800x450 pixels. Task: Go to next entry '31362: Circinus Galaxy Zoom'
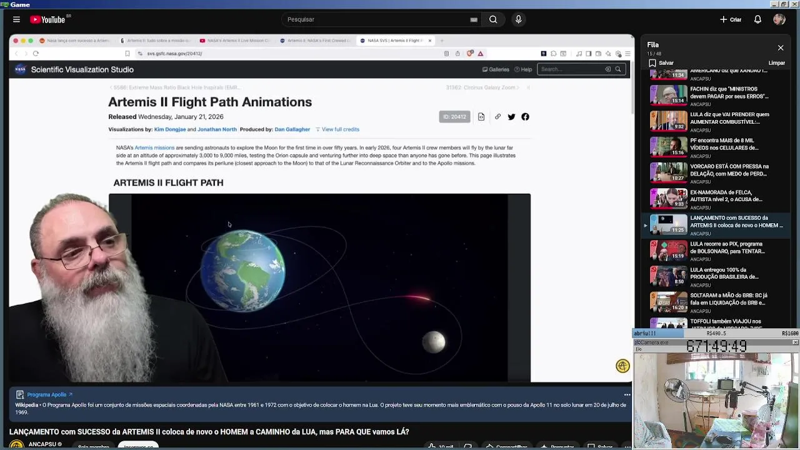(x=482, y=87)
